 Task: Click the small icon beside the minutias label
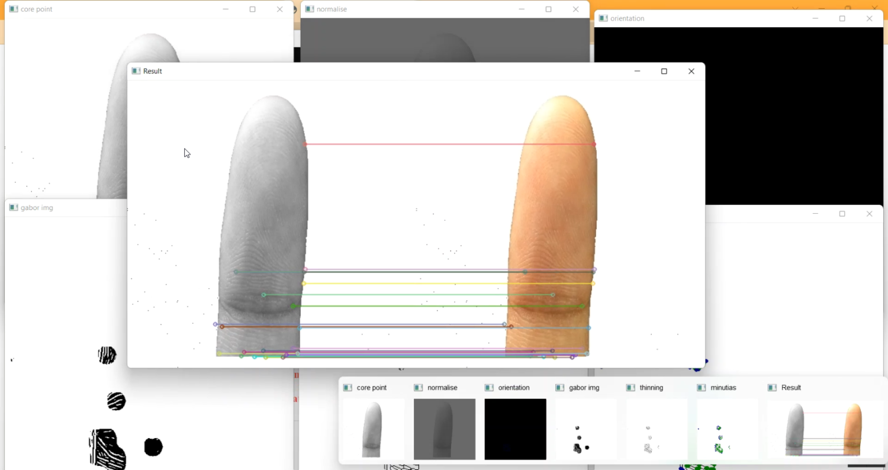coord(700,388)
